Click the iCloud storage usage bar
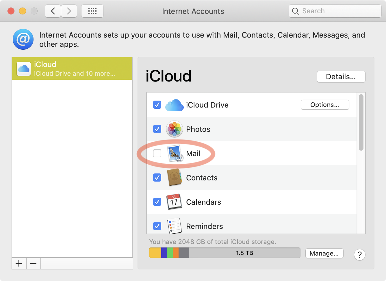This screenshot has width=386, height=281. click(x=224, y=253)
